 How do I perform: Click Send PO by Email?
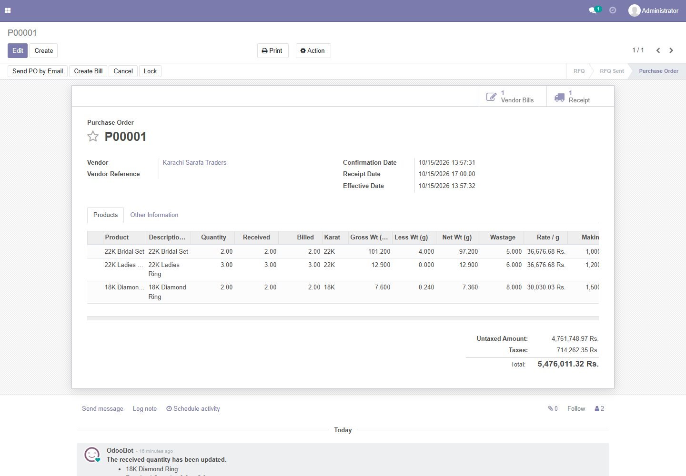(38, 71)
